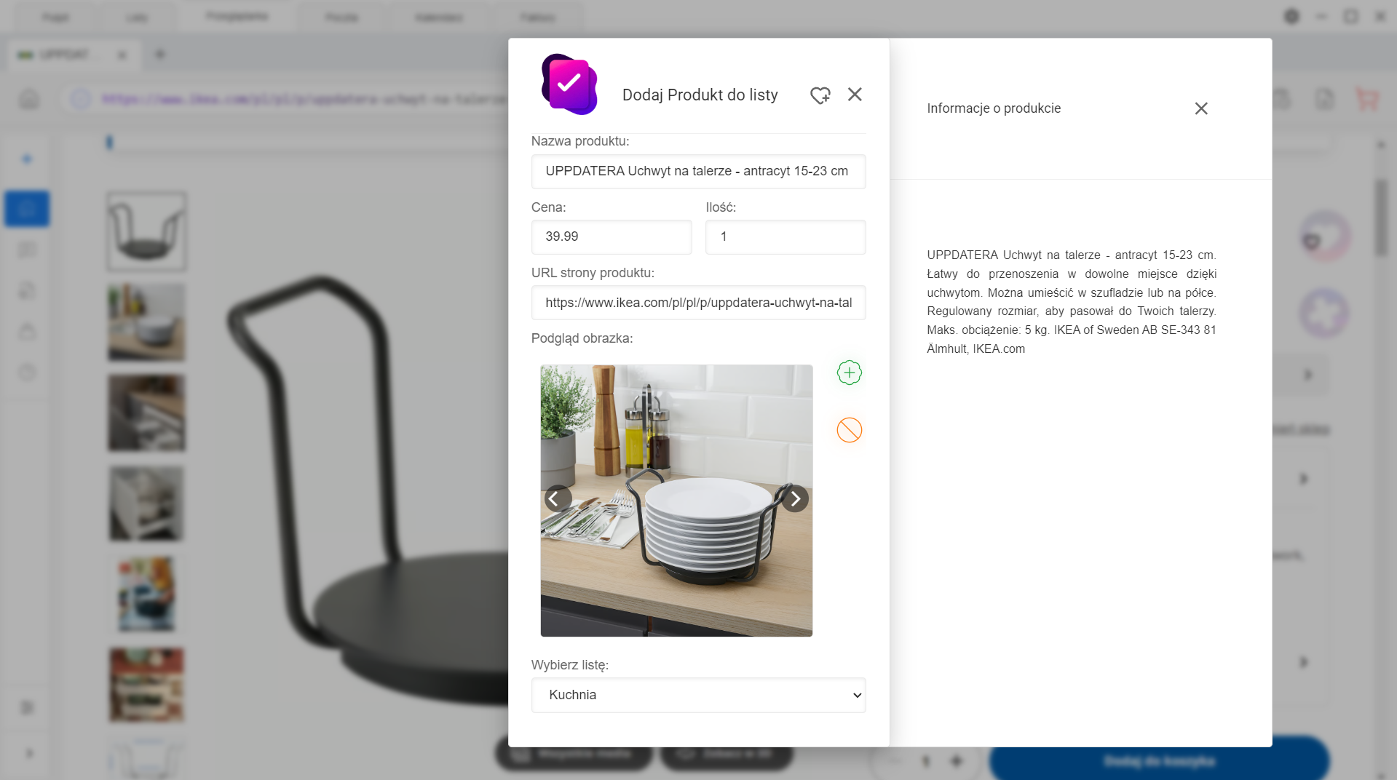Switch to the Przeglądarka tab
Screen dimensions: 1397x780
(237, 15)
